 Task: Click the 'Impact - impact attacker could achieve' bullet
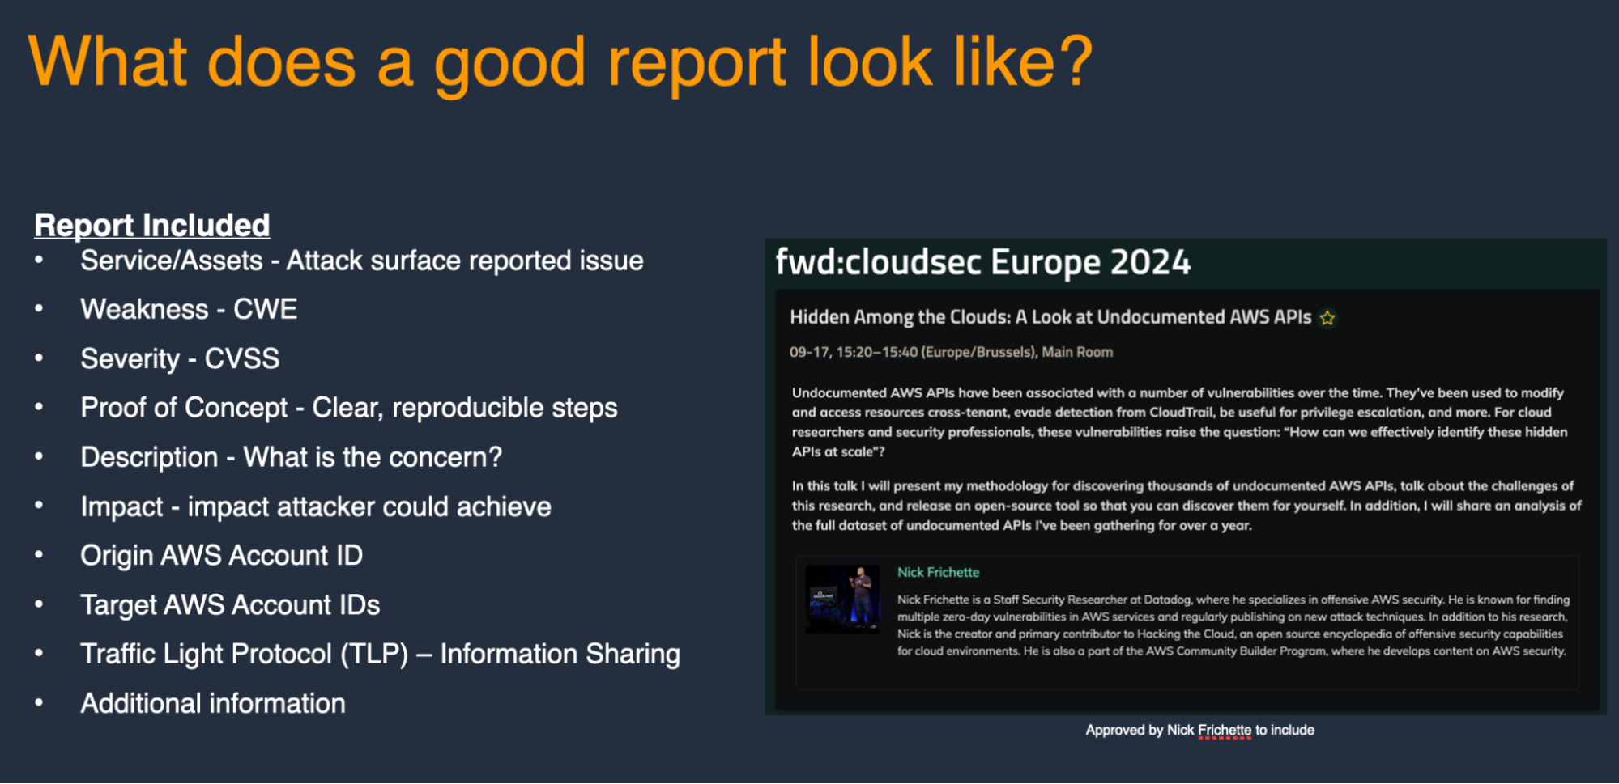coord(315,506)
